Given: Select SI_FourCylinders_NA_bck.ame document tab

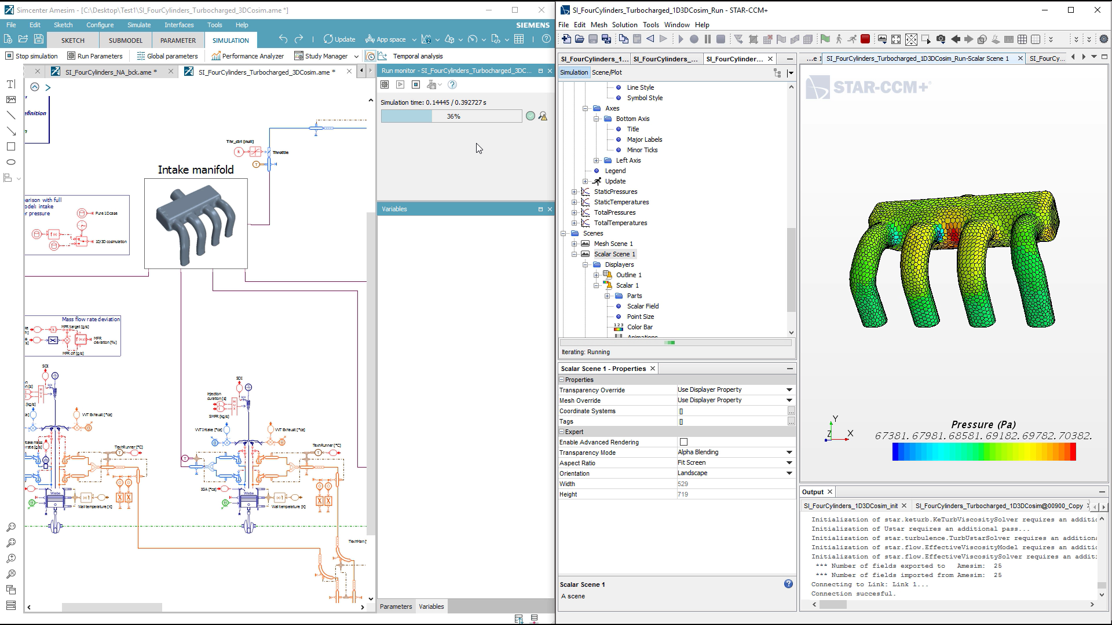Looking at the screenshot, I should click(x=111, y=72).
